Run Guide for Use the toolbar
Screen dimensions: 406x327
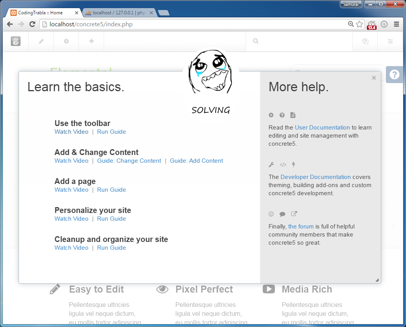click(x=111, y=132)
